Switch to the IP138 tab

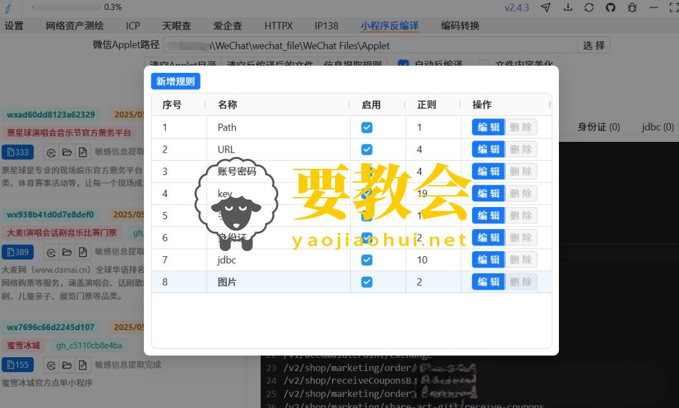point(326,26)
